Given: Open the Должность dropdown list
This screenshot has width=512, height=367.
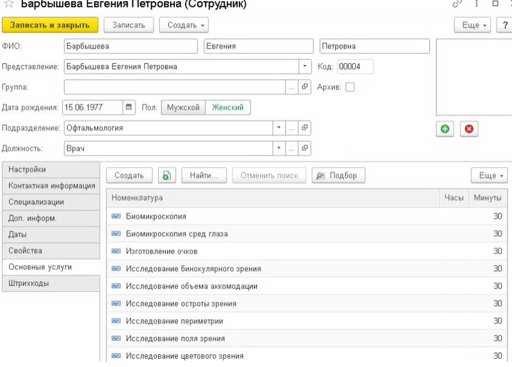Looking at the screenshot, I should pos(278,148).
